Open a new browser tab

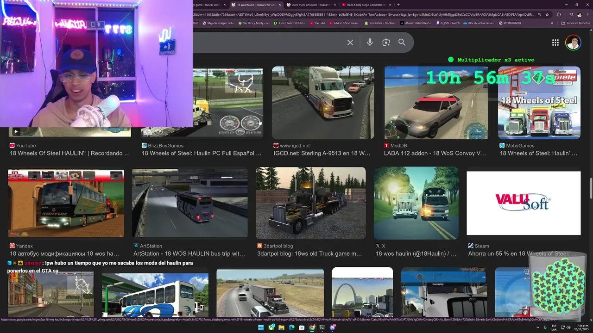(x=398, y=5)
